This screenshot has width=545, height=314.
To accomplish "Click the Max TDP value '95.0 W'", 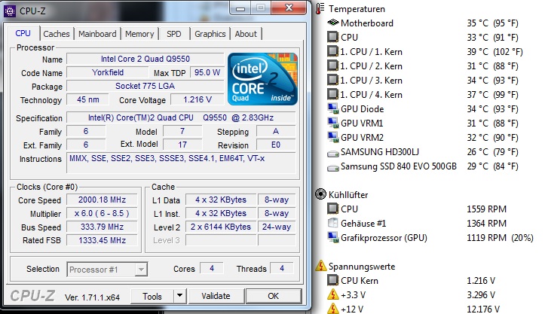I will [207, 72].
